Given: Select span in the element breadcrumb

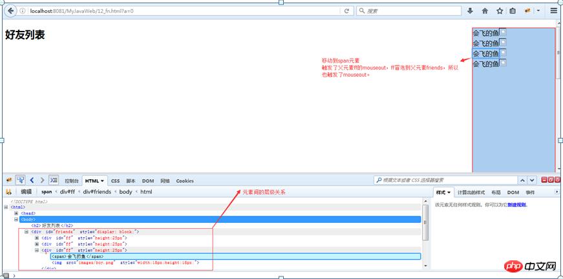Looking at the screenshot, I should [47, 192].
